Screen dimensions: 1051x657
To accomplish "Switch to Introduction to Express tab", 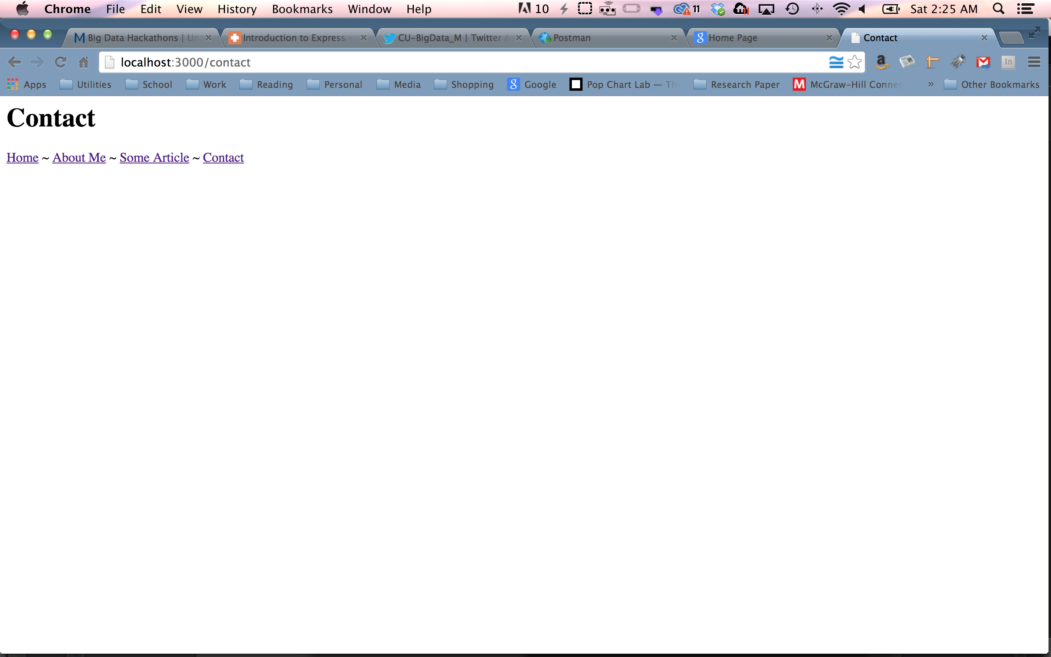I will (294, 38).
